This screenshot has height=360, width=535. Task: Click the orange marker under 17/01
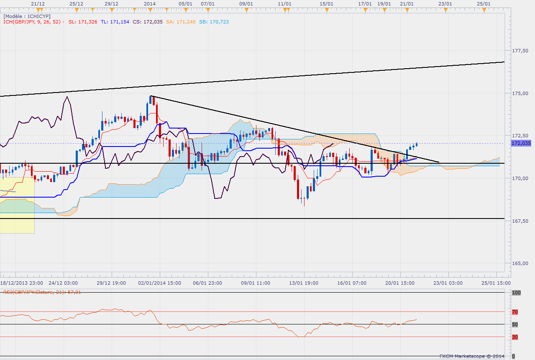click(x=365, y=10)
